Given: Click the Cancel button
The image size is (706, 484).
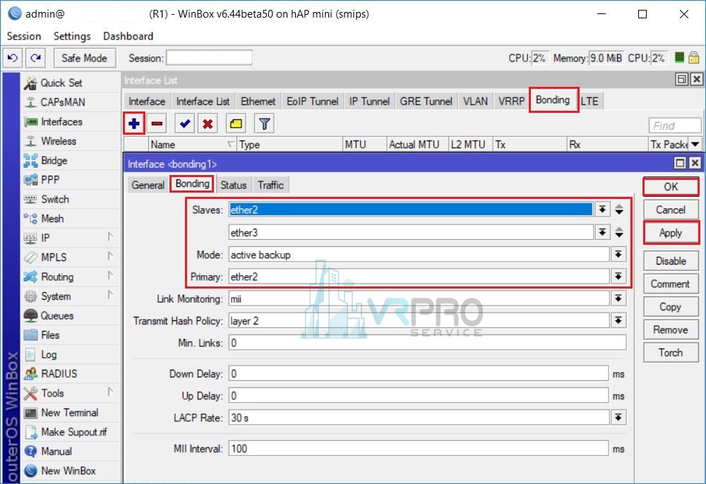Looking at the screenshot, I should [x=671, y=210].
